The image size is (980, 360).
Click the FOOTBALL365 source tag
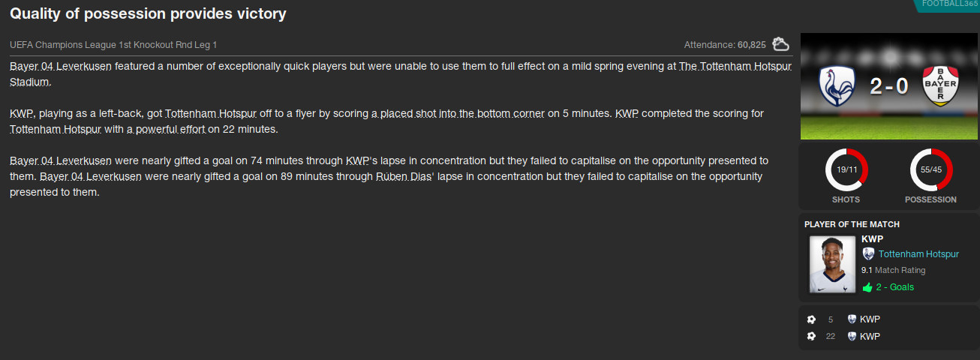[949, 4]
